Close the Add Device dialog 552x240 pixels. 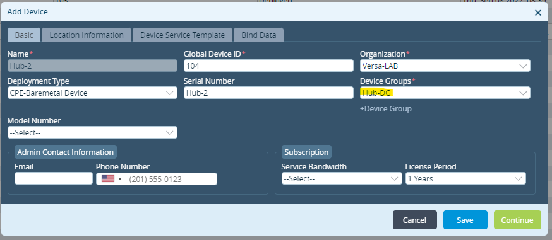click(x=538, y=13)
